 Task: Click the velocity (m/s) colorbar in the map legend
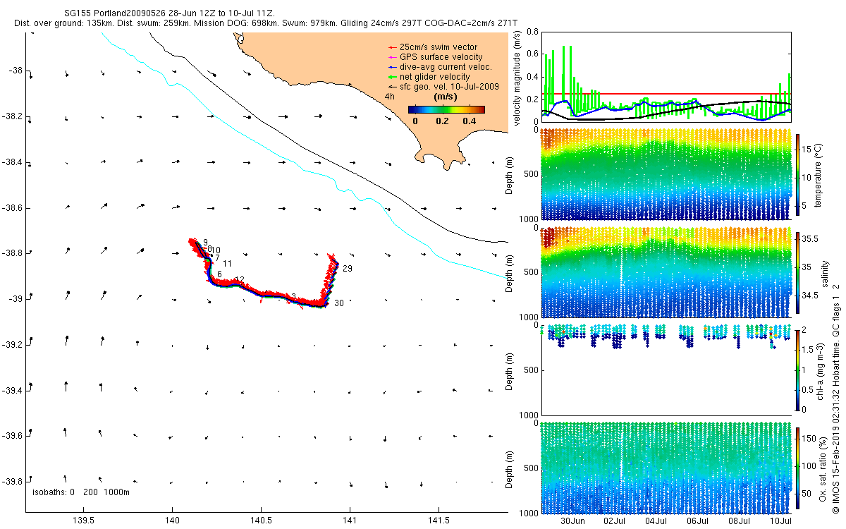[447, 109]
